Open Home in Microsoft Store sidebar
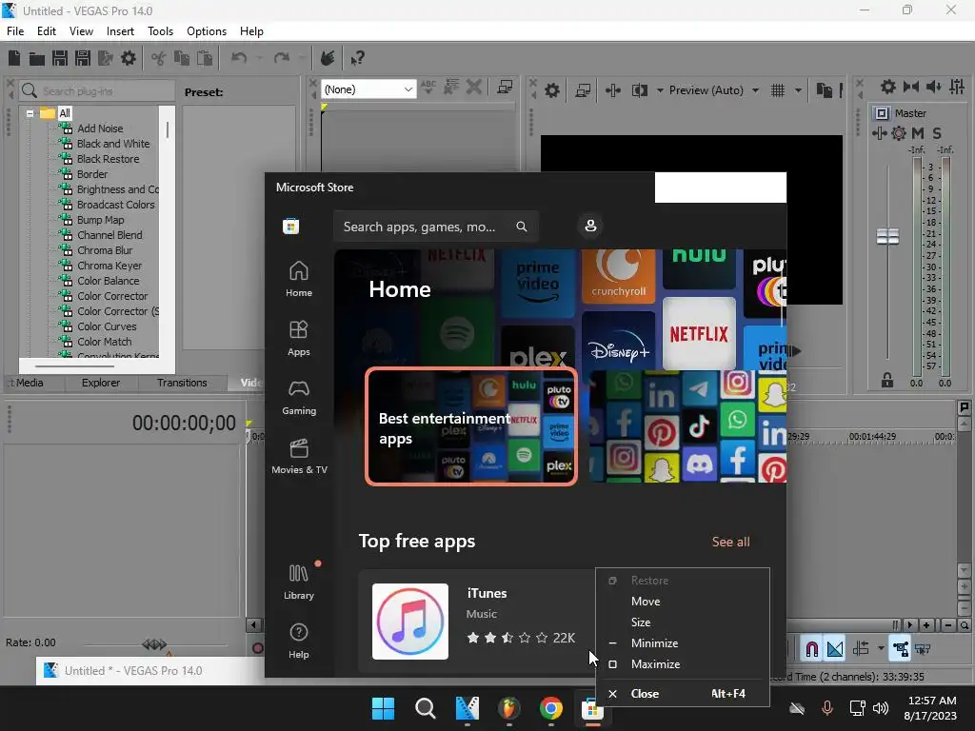The width and height of the screenshot is (975, 731). [x=298, y=279]
